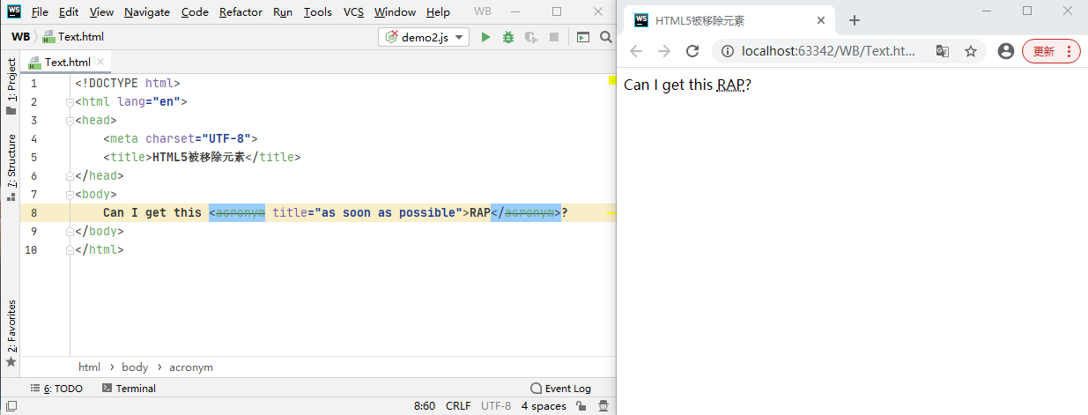Image resolution: width=1088 pixels, height=415 pixels.
Task: Click the yellow inspection indicator in editor corner
Action: click(x=611, y=81)
